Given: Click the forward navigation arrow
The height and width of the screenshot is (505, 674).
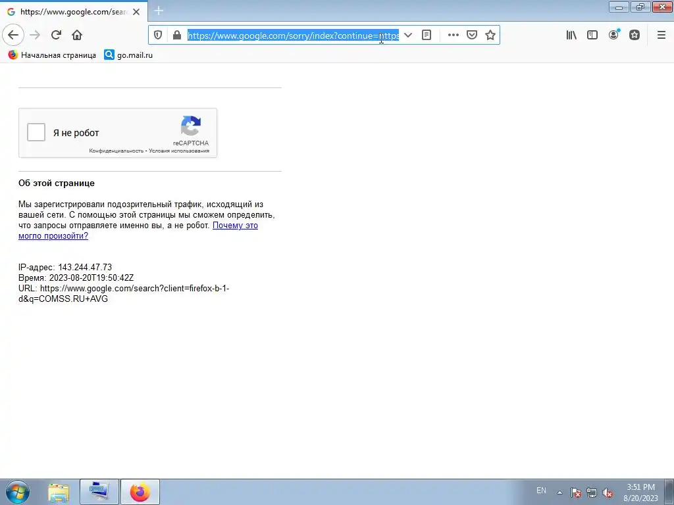Looking at the screenshot, I should tap(36, 35).
